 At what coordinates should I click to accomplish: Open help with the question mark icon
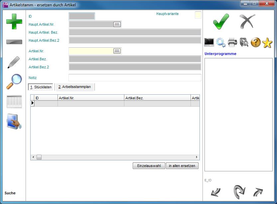pos(255,42)
